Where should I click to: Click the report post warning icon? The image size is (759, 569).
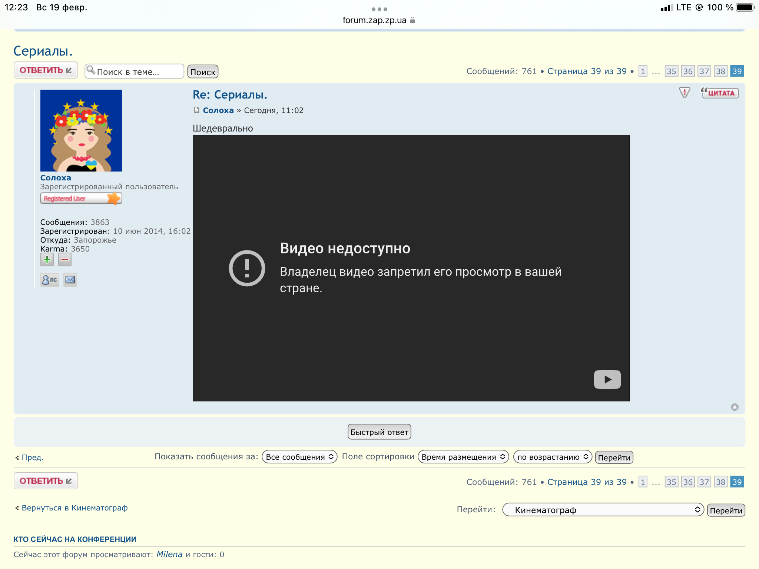[684, 92]
